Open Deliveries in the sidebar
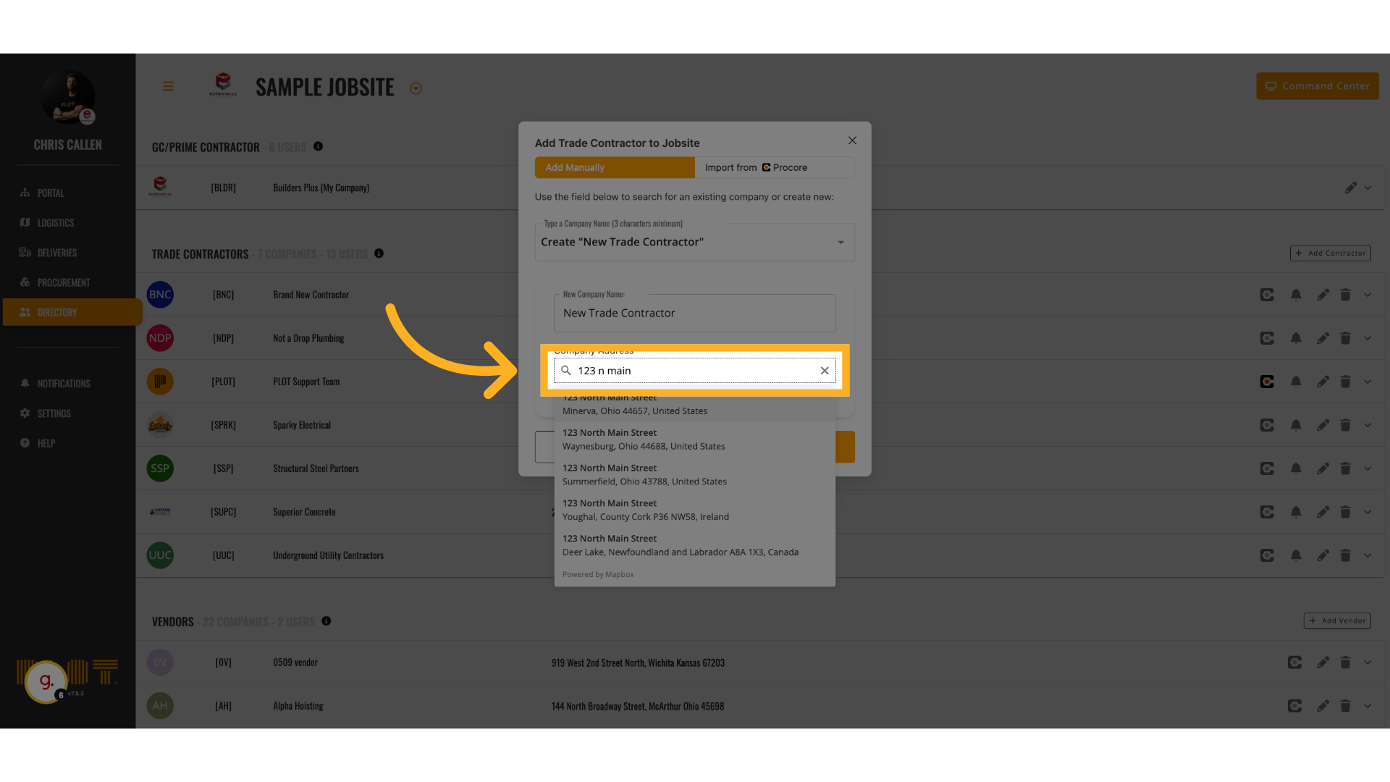Viewport: 1390px width, 782px height. pyautogui.click(x=56, y=253)
